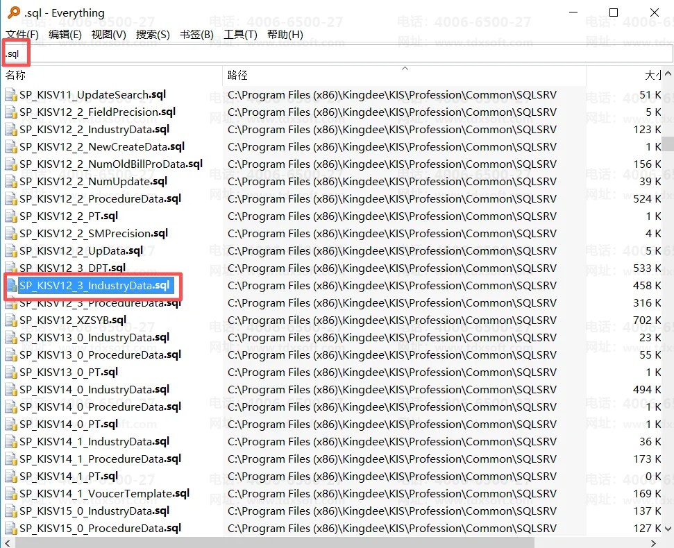This screenshot has width=674, height=548.
Task: Click the SP_KISV12_2_FieldPrecision.sql file icon
Action: pyautogui.click(x=11, y=112)
